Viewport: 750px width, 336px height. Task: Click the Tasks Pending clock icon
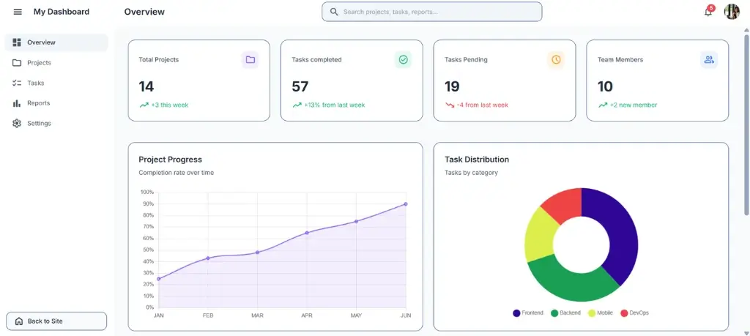click(x=556, y=59)
